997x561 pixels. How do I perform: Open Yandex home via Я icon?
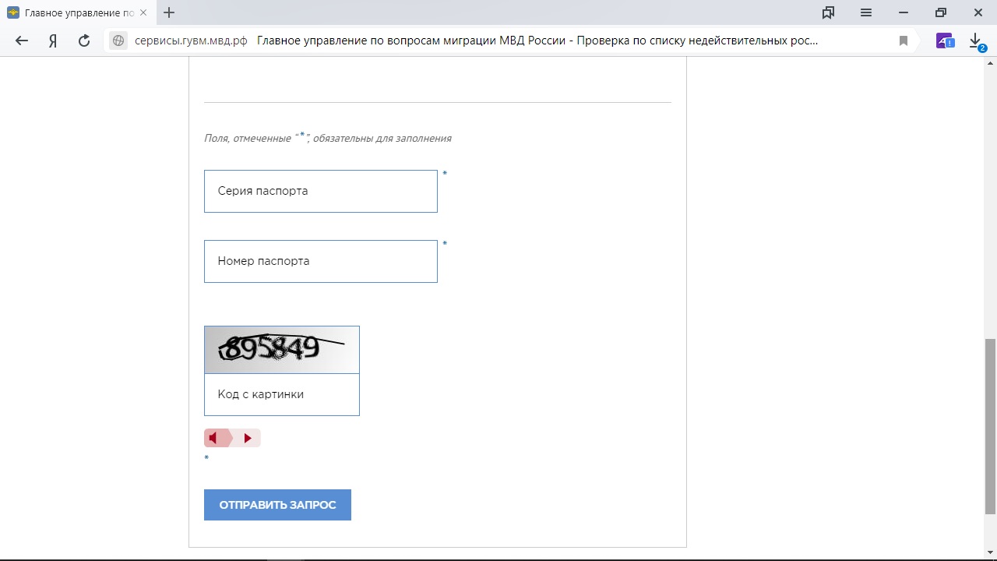click(53, 41)
